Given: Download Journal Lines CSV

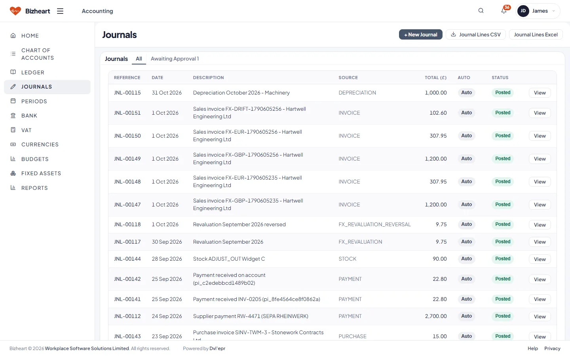Looking at the screenshot, I should click(x=476, y=34).
